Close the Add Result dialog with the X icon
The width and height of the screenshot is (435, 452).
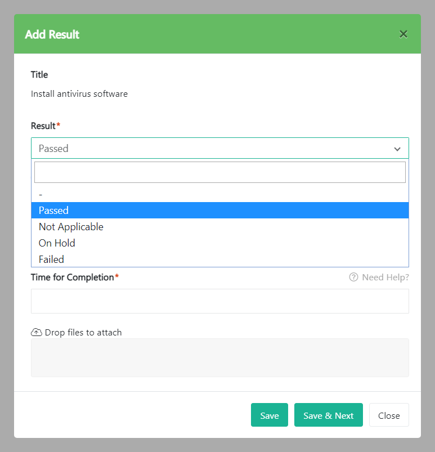403,34
